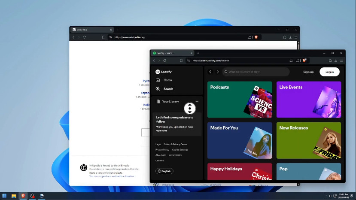
Task: Click the install app icon in the Spotify address bar
Action: click(x=291, y=61)
